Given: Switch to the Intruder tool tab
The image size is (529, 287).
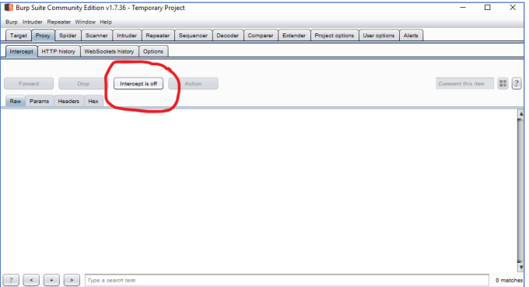Looking at the screenshot, I should click(x=127, y=36).
